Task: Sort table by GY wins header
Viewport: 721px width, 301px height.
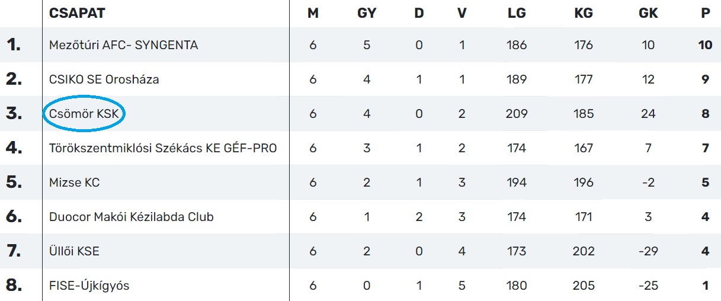Action: (x=367, y=13)
